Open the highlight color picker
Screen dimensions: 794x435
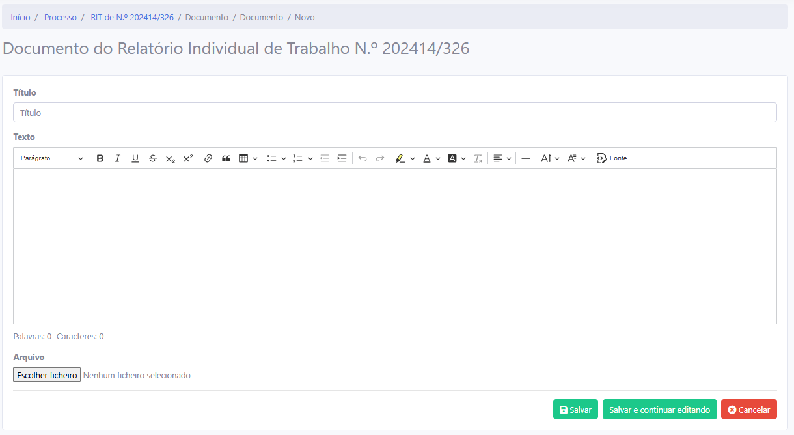[405, 158]
